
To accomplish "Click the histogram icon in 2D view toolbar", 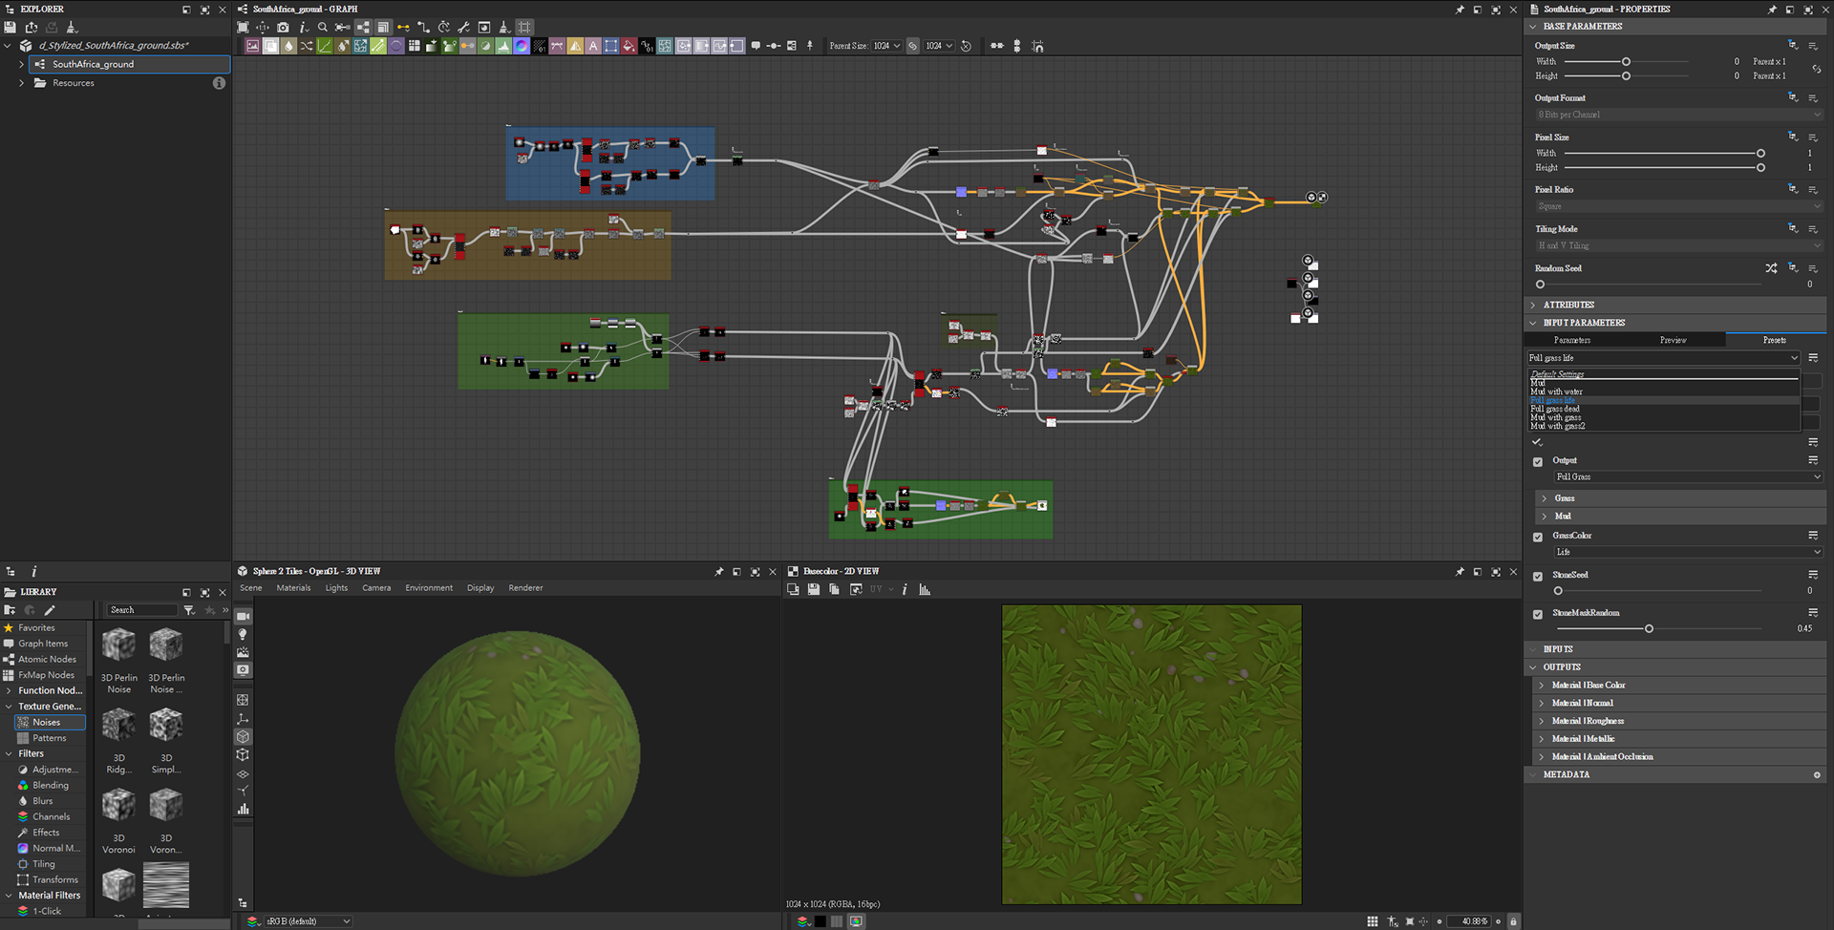I will point(925,590).
